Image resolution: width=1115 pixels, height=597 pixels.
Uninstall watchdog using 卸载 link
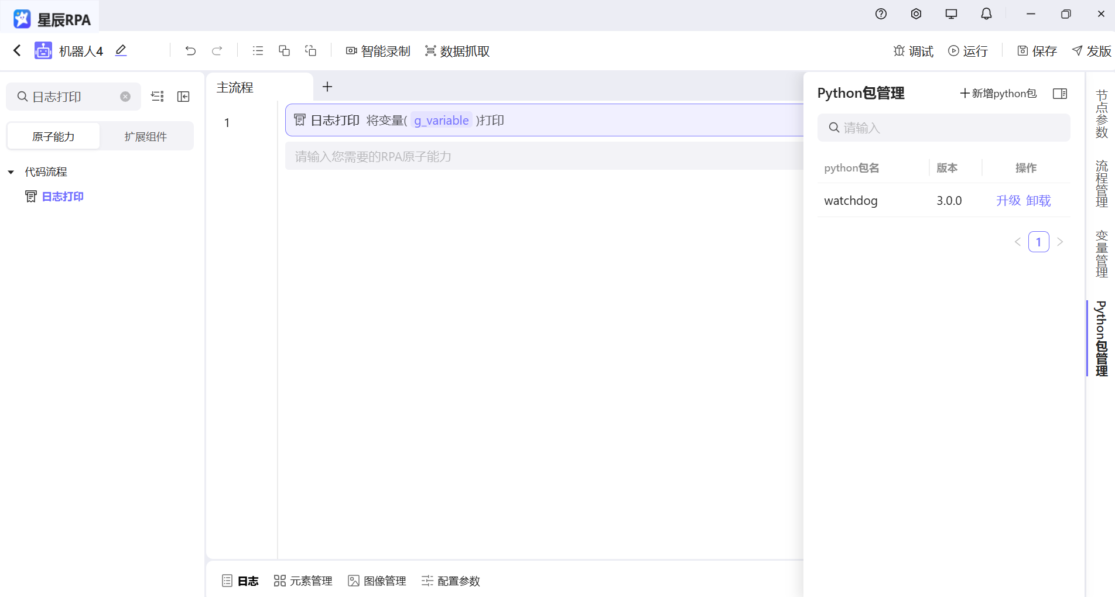tap(1038, 200)
